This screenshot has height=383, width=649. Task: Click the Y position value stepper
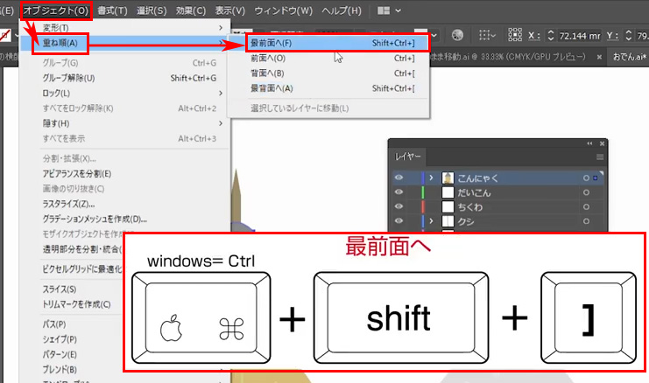(x=628, y=36)
